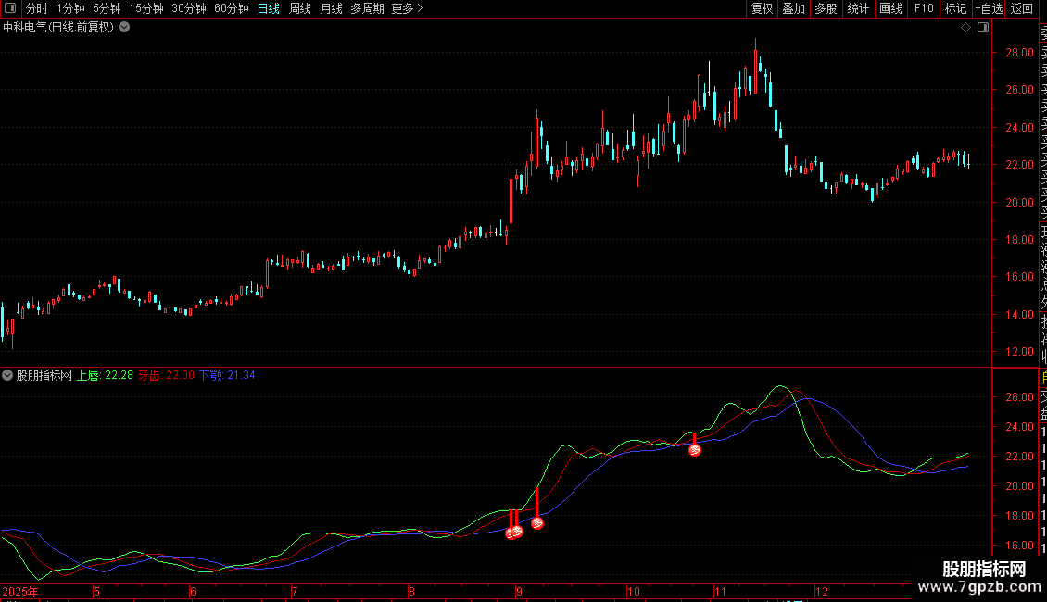1047x602 pixels.
Task: Open dropdown beside 中科电气 title
Action: [x=124, y=28]
